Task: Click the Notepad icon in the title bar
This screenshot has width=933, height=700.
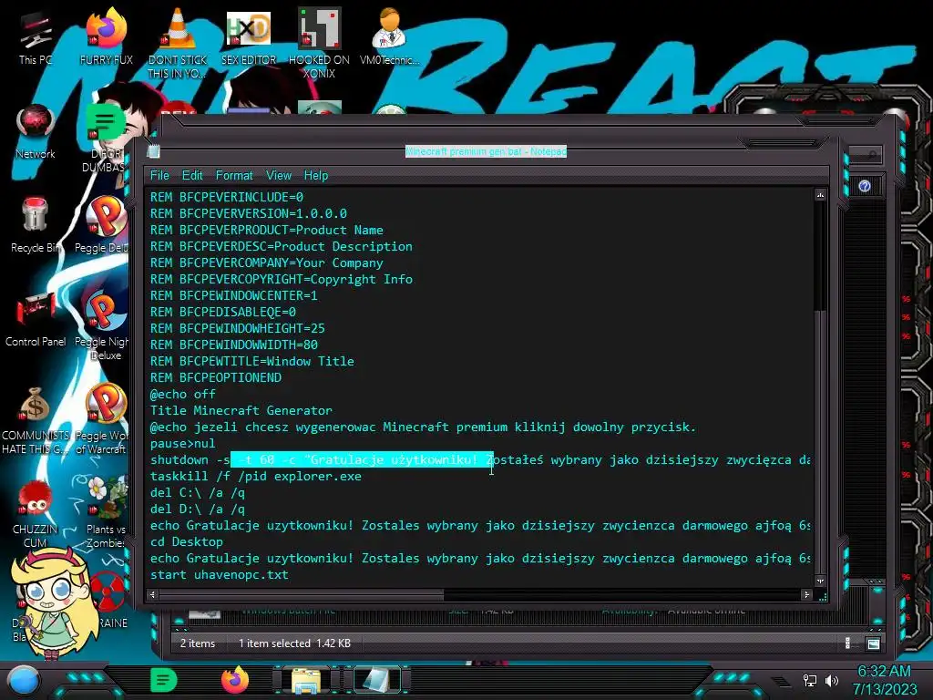Action: (153, 151)
